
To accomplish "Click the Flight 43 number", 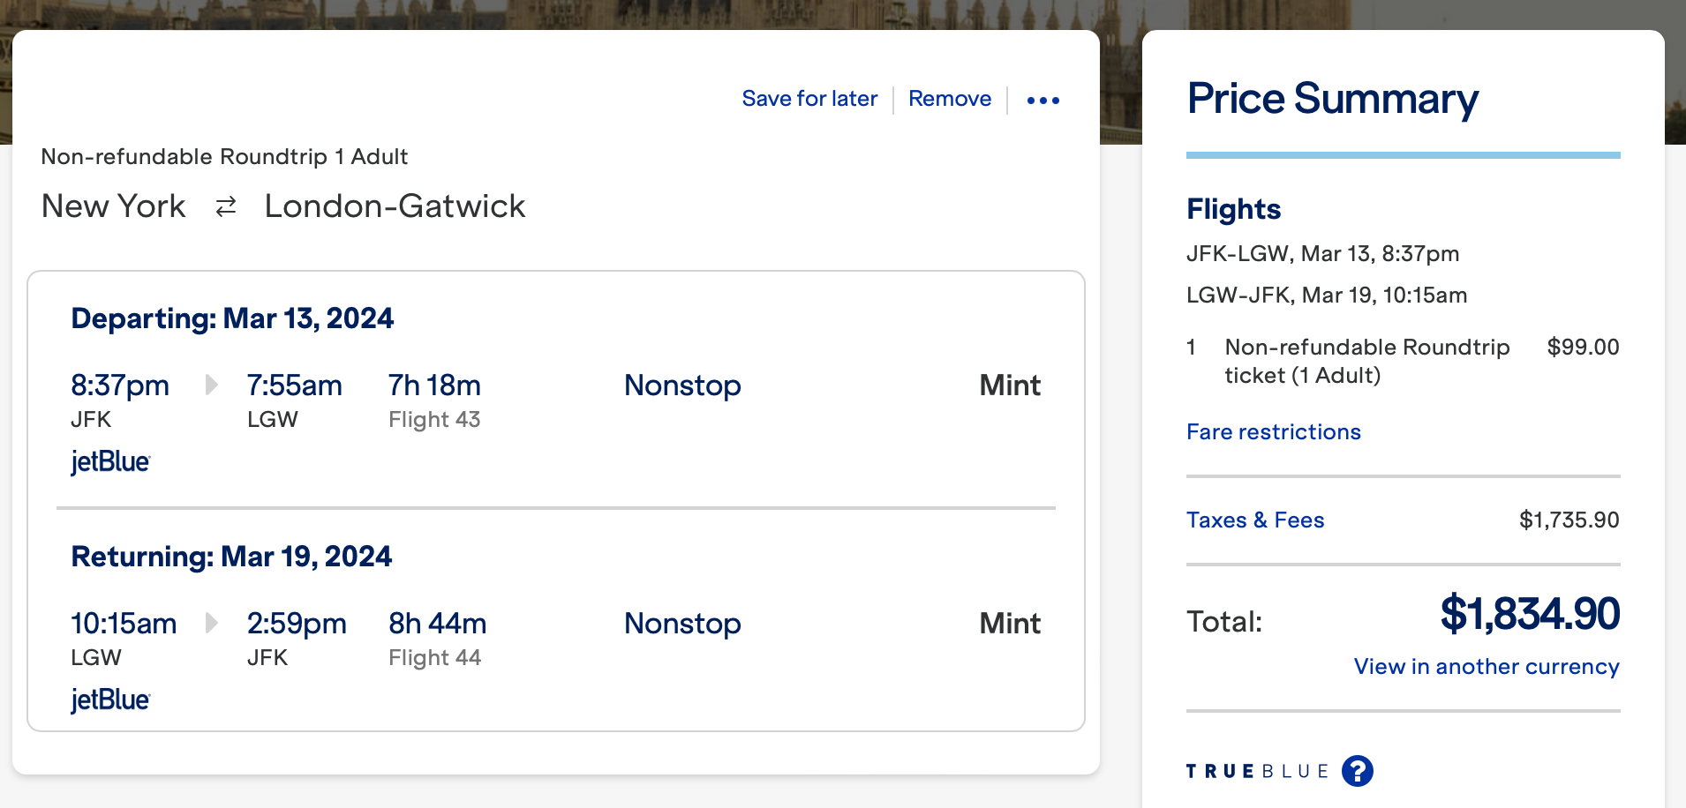I will click(434, 419).
